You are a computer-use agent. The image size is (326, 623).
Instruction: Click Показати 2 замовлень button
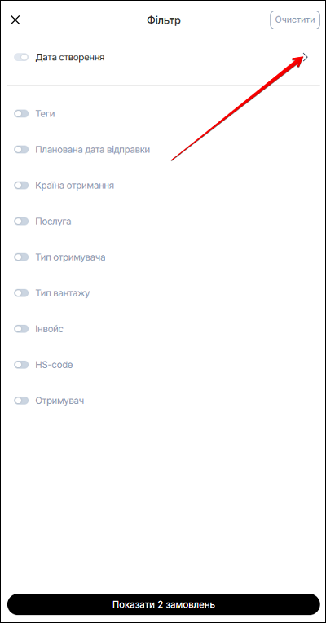163,604
